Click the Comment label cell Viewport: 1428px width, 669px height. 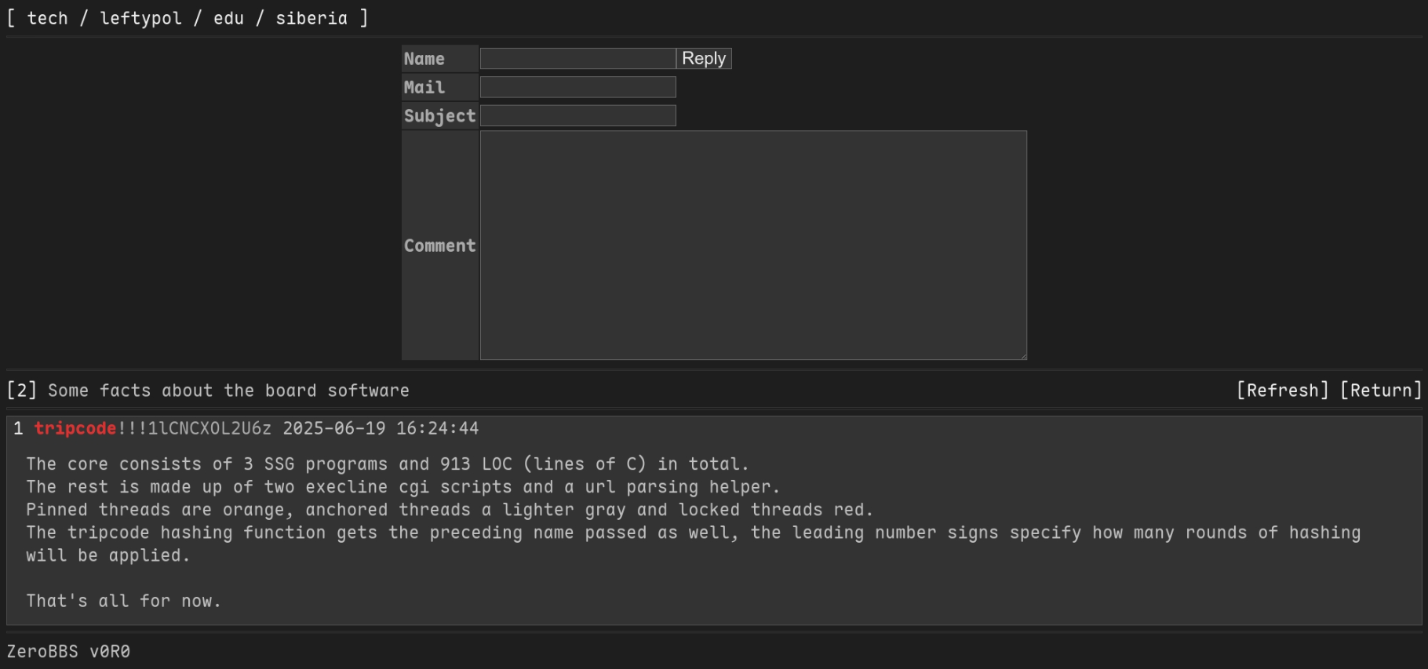point(439,245)
